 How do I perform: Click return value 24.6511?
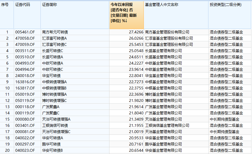point(136,57)
